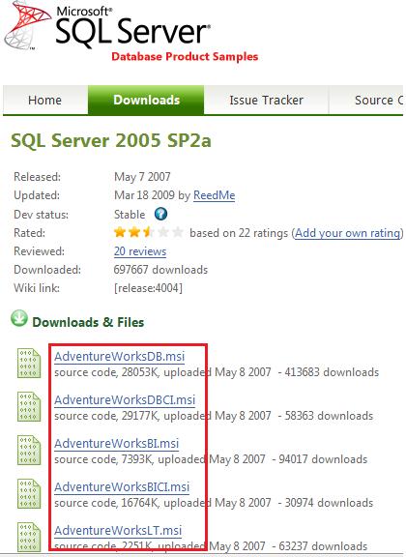
Task: Click the Database Product Samples title
Action: [185, 56]
